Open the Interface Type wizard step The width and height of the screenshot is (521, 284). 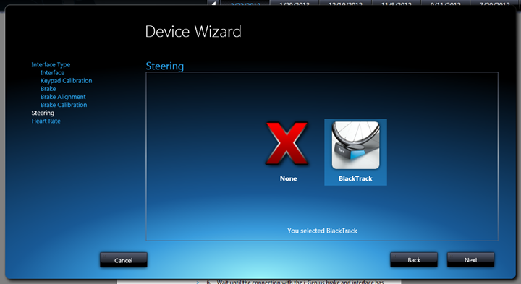[x=51, y=65]
